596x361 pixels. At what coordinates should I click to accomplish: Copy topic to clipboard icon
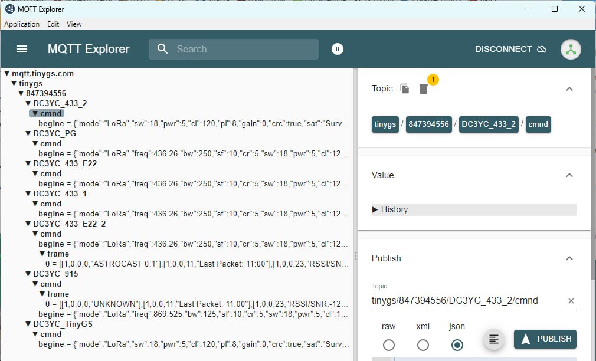[x=404, y=88]
